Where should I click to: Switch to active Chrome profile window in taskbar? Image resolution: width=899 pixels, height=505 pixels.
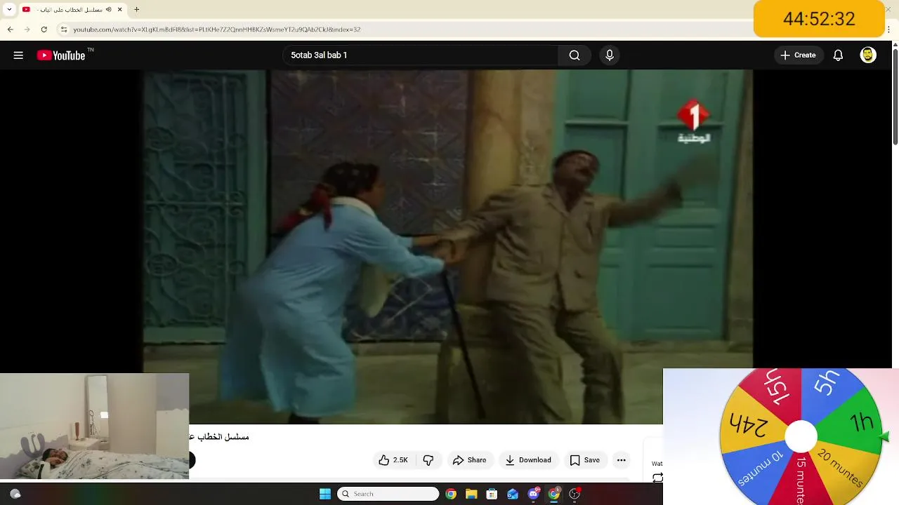(x=554, y=494)
